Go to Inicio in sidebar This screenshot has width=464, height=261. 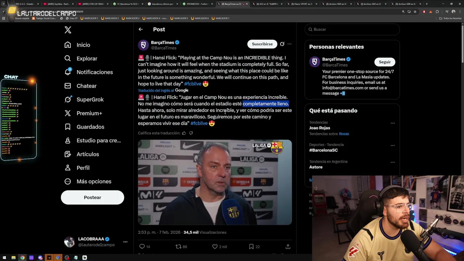pos(77,45)
